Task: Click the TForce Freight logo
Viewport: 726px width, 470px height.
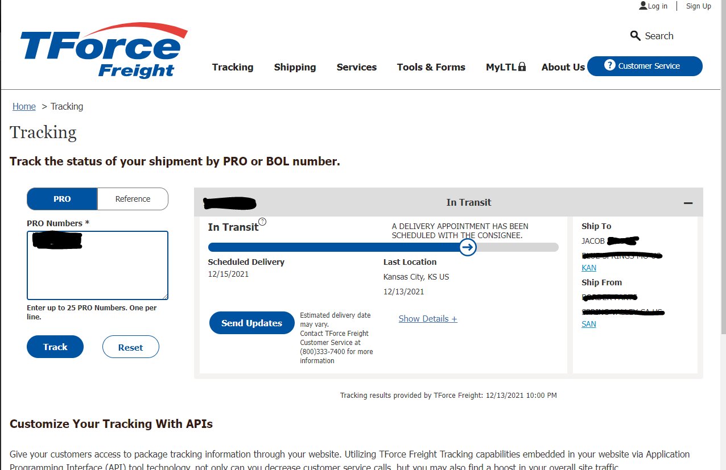Action: pos(104,51)
